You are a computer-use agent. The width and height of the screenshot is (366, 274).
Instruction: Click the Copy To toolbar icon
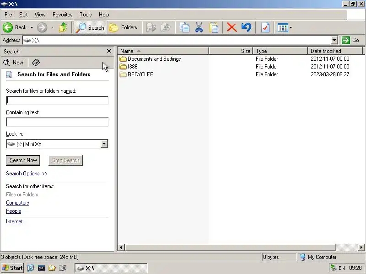[166, 27]
